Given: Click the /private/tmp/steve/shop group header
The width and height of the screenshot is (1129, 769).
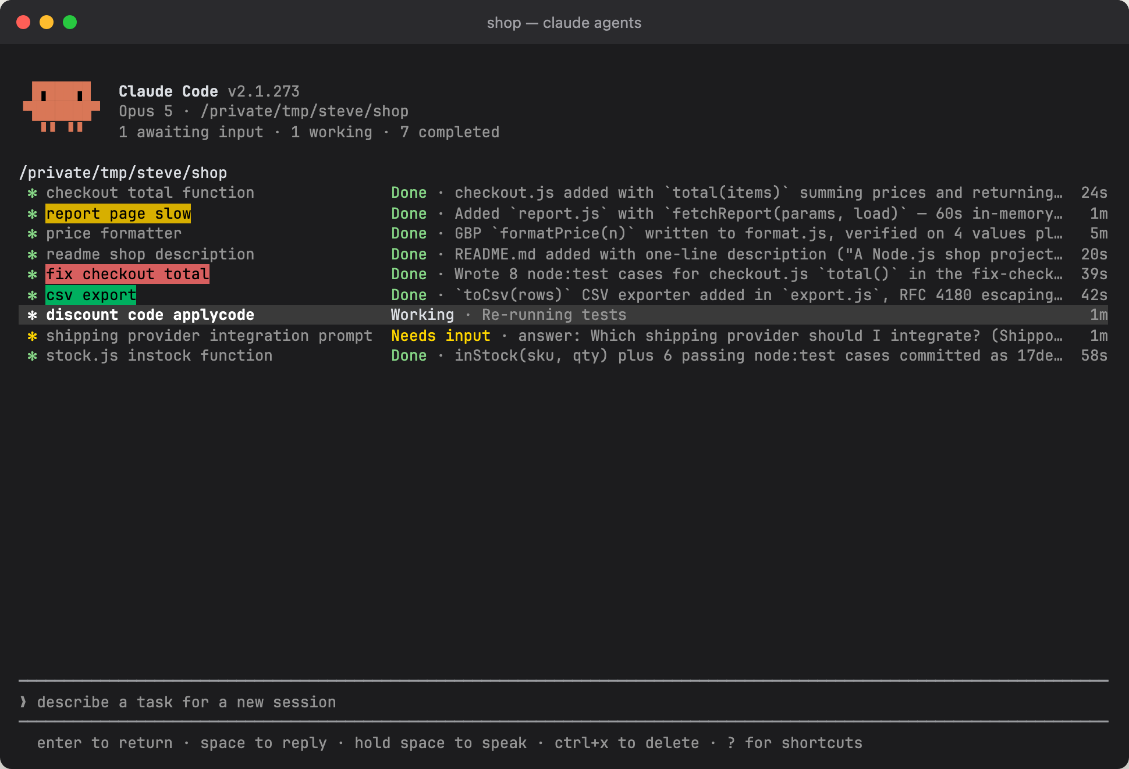Looking at the screenshot, I should pyautogui.click(x=123, y=173).
